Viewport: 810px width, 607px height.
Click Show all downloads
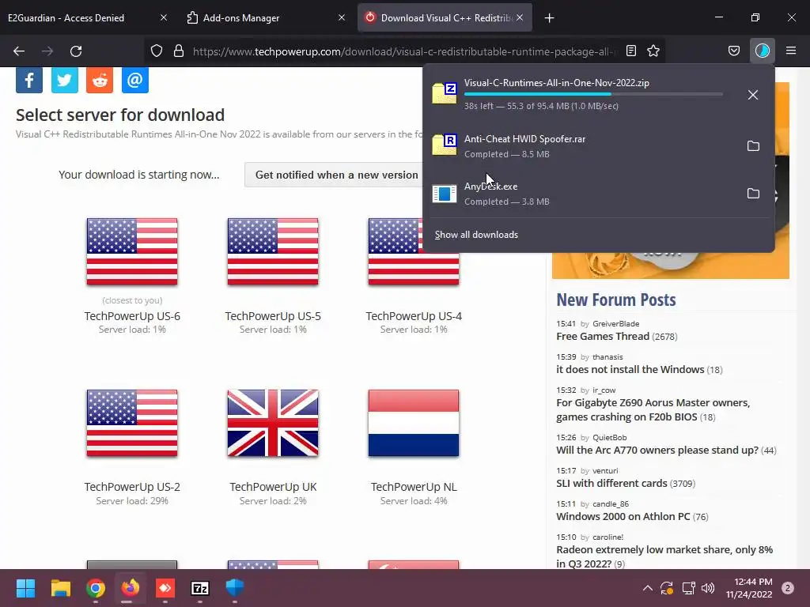pos(476,235)
